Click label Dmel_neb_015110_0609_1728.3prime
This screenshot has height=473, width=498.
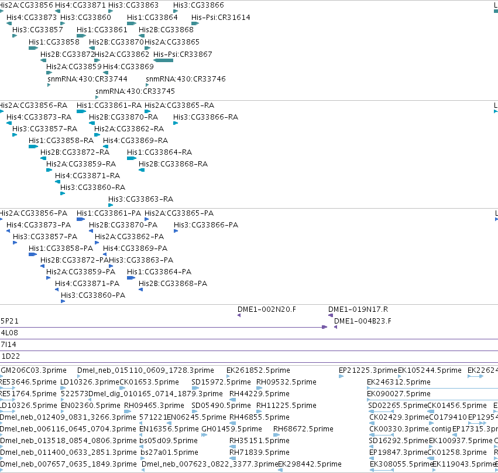[146, 370]
